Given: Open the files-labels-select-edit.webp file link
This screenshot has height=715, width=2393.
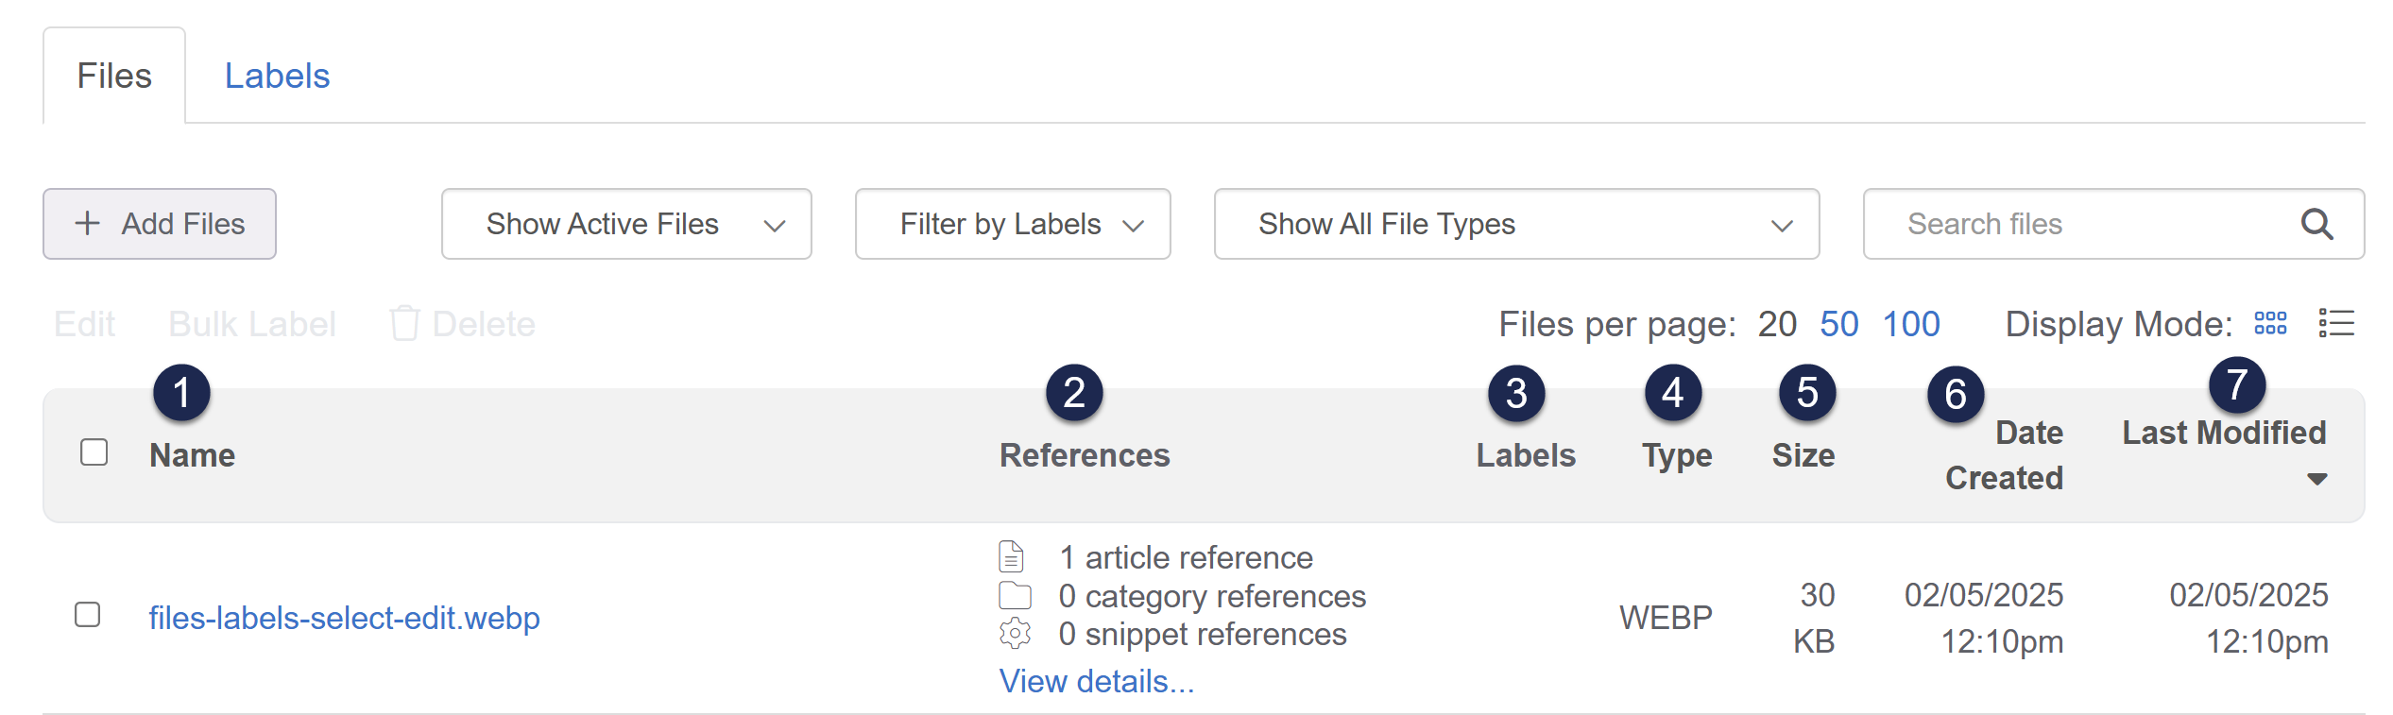Looking at the screenshot, I should coord(344,618).
